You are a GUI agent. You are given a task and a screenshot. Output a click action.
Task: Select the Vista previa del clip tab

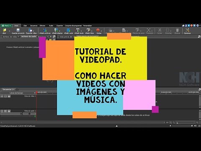[x=66, y=37]
